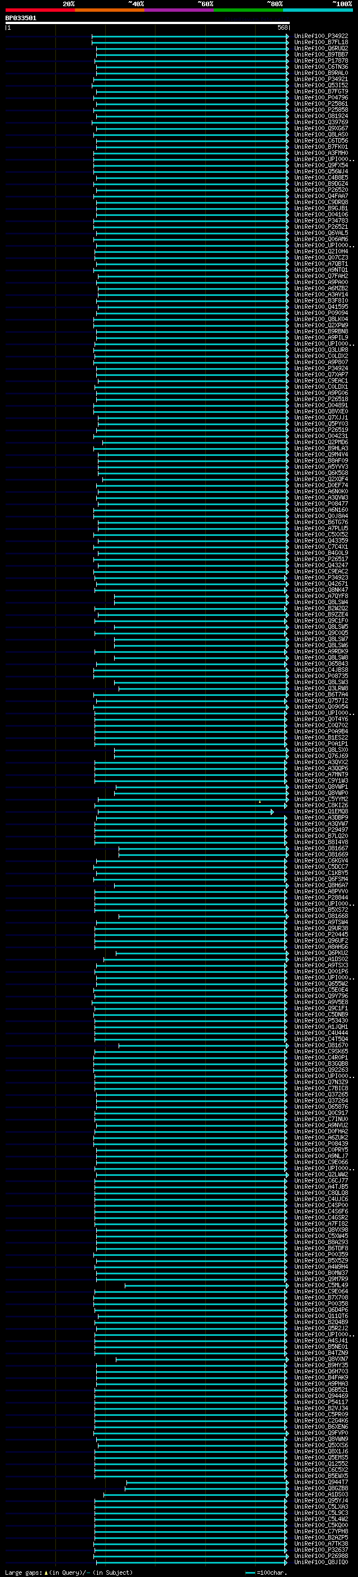Click the red 20% identity legend bar
The width and height of the screenshot is (358, 1577).
40,10
